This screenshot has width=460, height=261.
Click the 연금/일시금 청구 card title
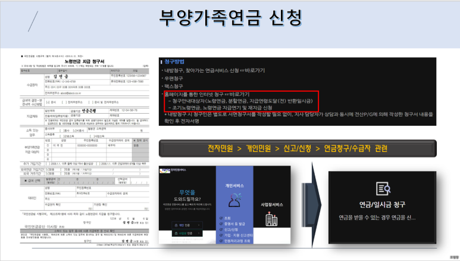point(382,204)
